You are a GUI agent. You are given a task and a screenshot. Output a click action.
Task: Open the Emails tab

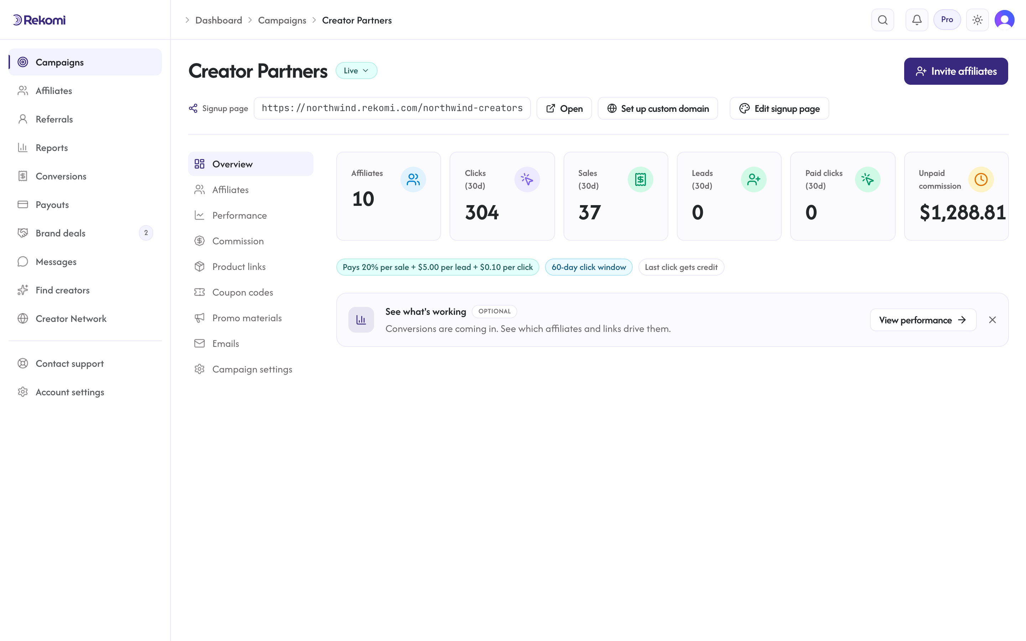[x=250, y=343]
